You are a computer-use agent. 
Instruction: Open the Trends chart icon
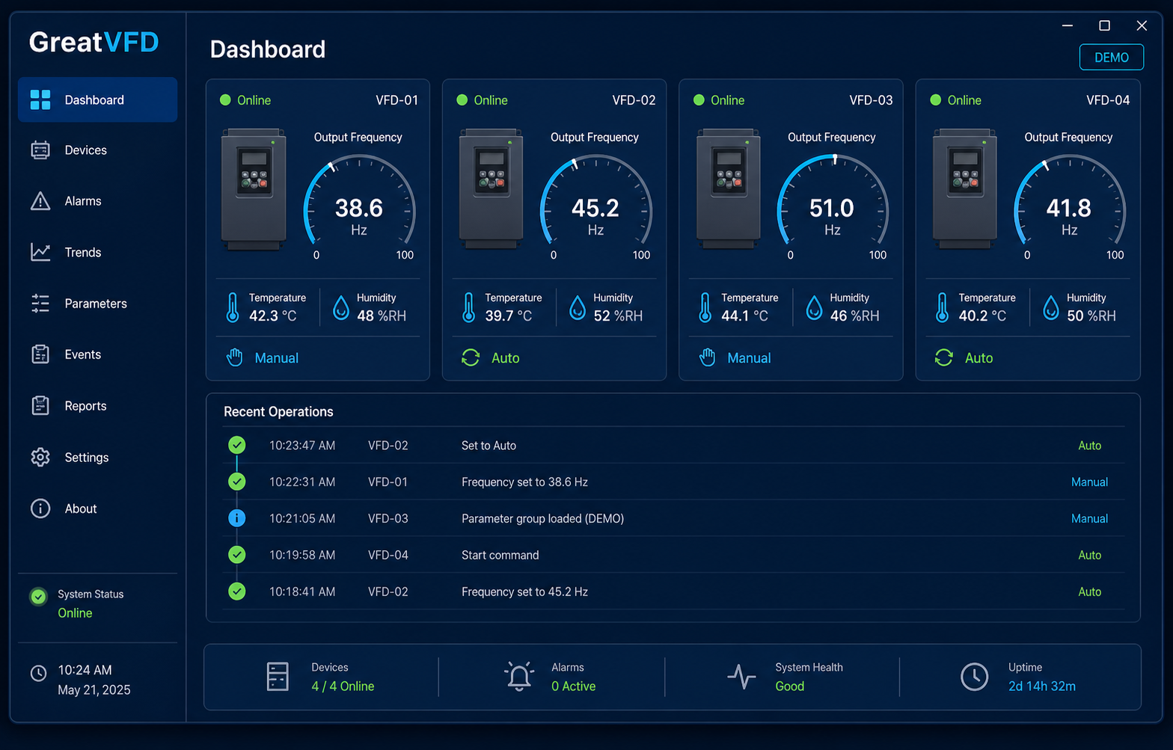[40, 252]
